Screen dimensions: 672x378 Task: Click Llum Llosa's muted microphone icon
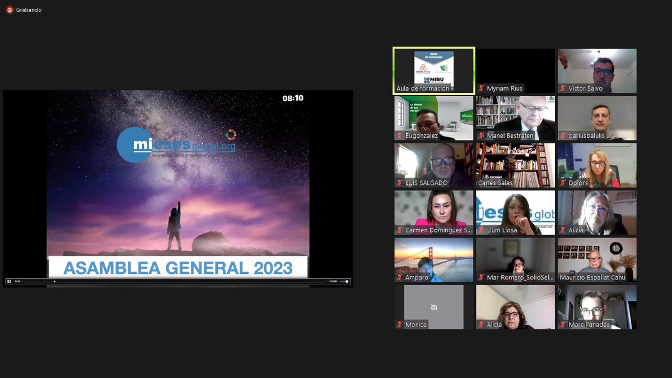tap(481, 230)
